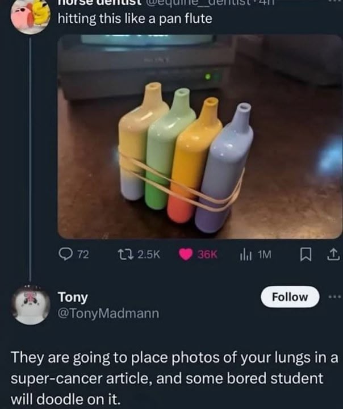Open the Tony display name link
Screen dimensions: 343x409
(73, 297)
